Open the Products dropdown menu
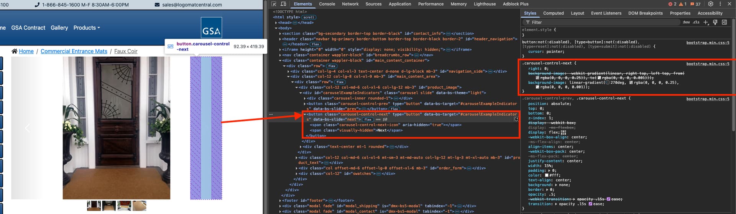This screenshot has width=736, height=214. [87, 28]
